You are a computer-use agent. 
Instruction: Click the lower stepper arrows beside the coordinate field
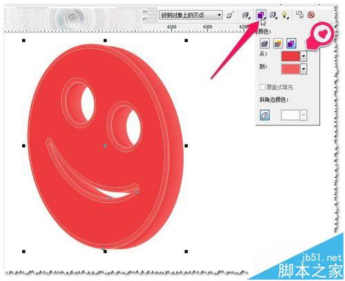coord(152,19)
